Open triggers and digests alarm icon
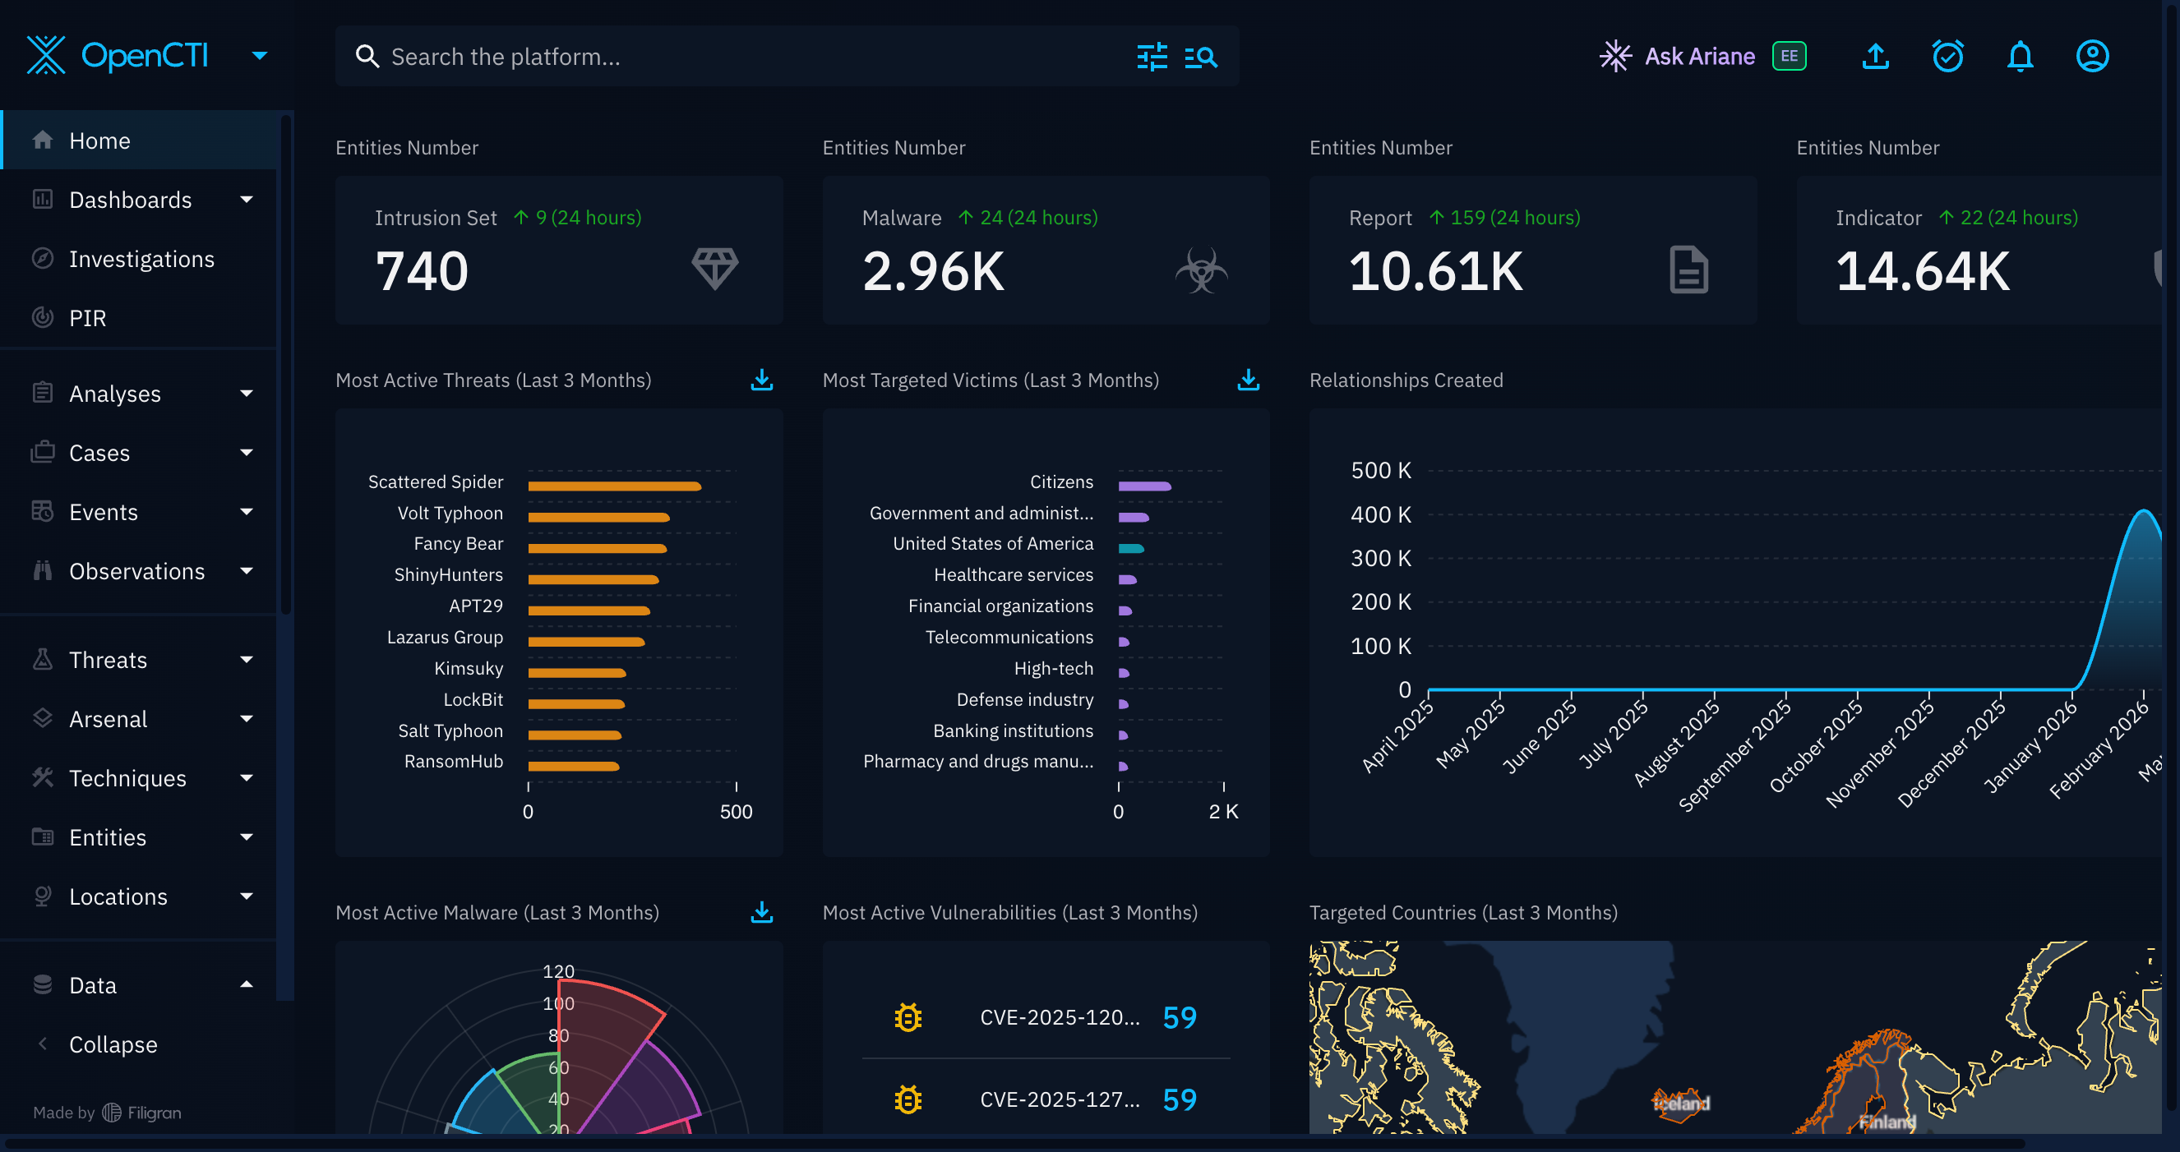The height and width of the screenshot is (1152, 2180). 1947,57
